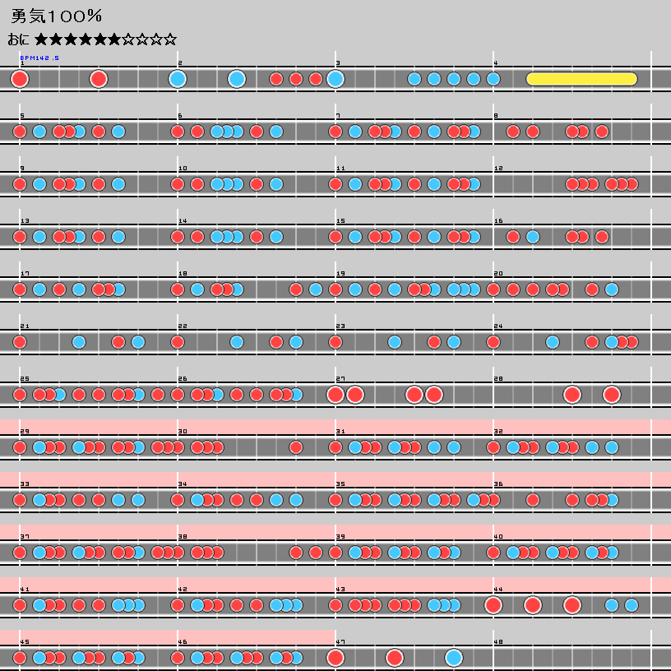Select the large red note starting measure 44
The image size is (671, 671).
(493, 605)
